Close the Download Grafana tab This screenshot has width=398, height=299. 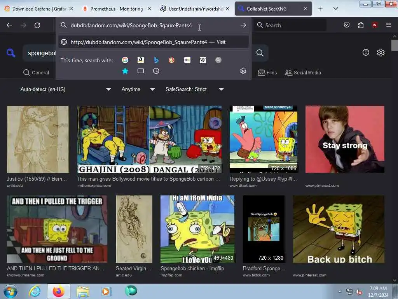click(72, 9)
